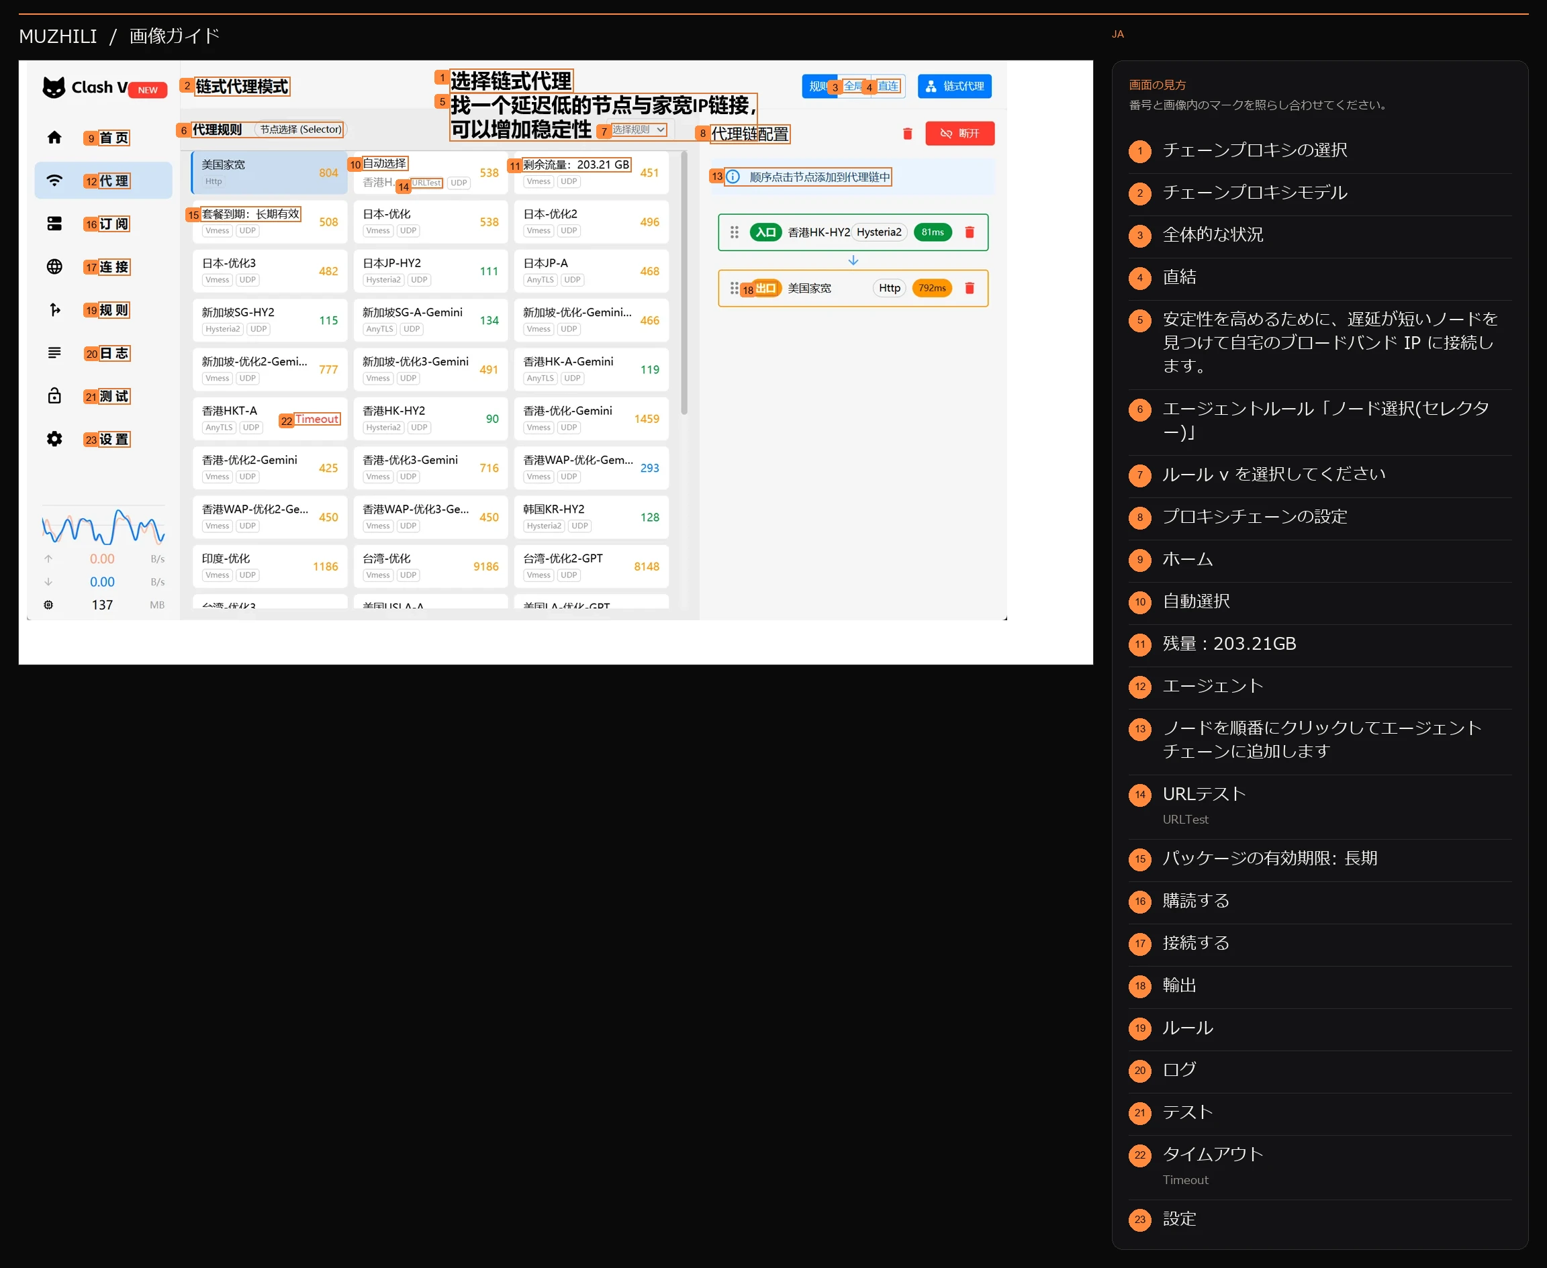Select the 新加坡SG-HY2 proxy card
Screen dimensions: 1547x1268
[270, 320]
